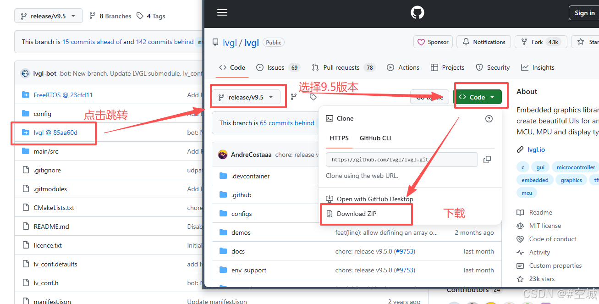Sponsor the lvgl project
This screenshot has width=599, height=304.
(433, 42)
